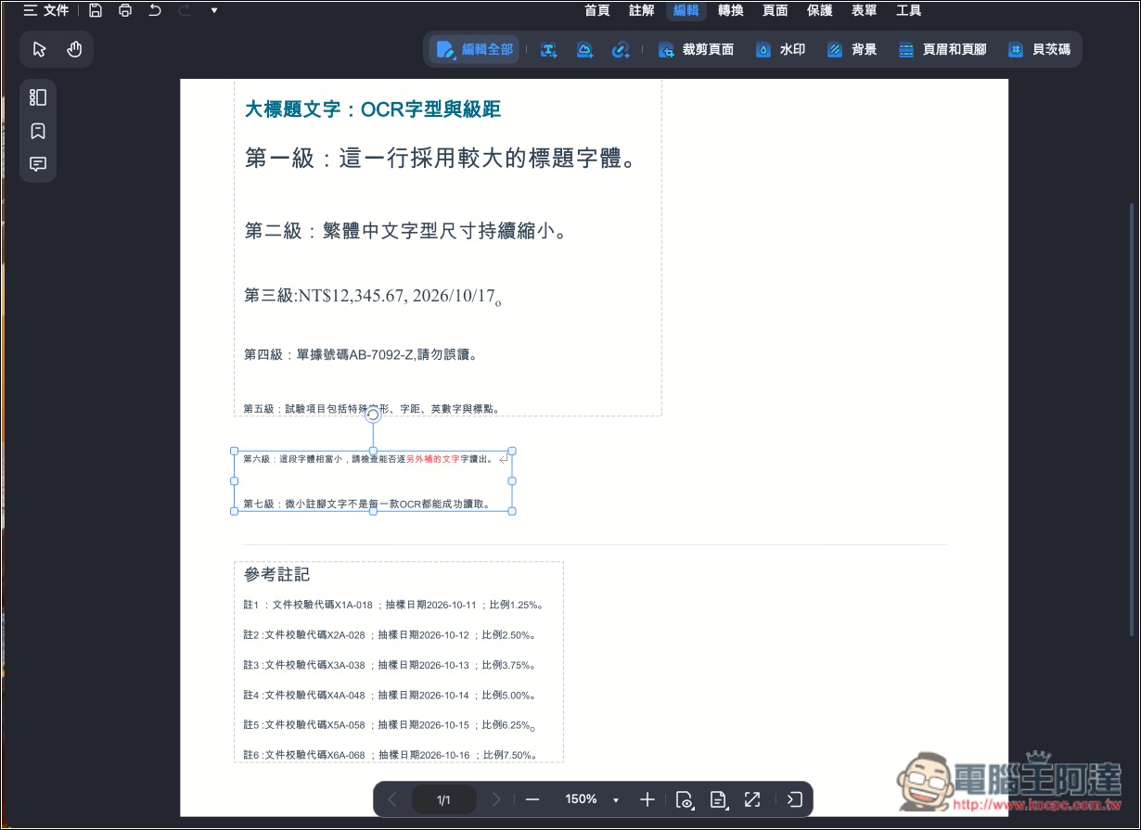Go to the previous page arrow

(391, 799)
